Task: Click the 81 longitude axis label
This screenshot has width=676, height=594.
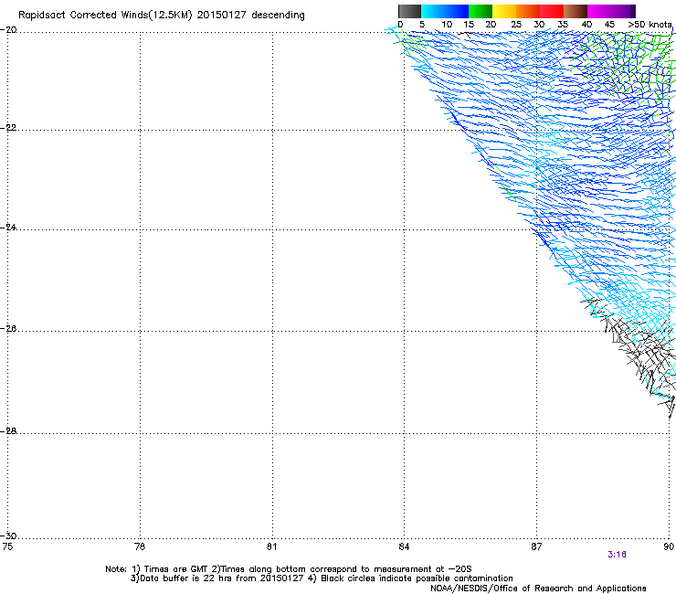Action: pyautogui.click(x=271, y=547)
